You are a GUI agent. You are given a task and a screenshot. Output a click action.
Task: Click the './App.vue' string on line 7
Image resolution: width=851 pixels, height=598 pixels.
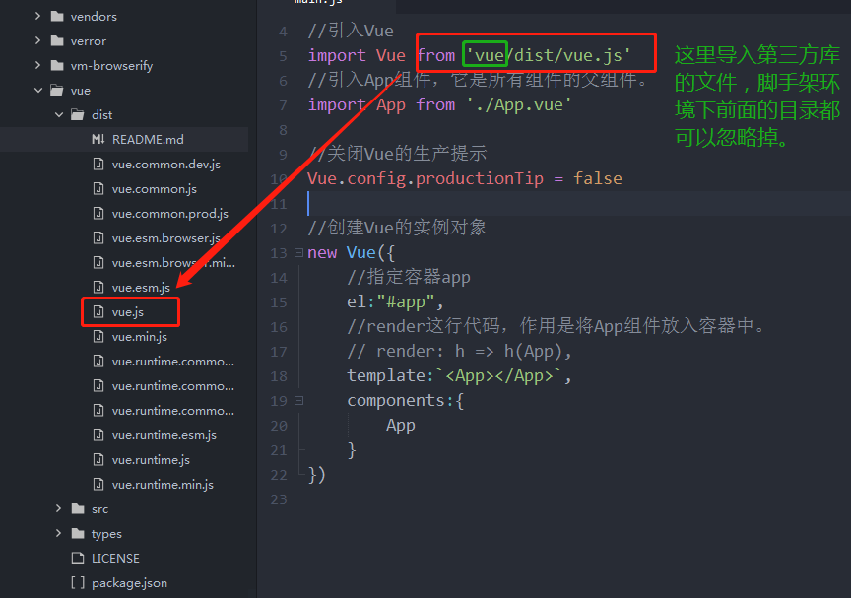(519, 104)
